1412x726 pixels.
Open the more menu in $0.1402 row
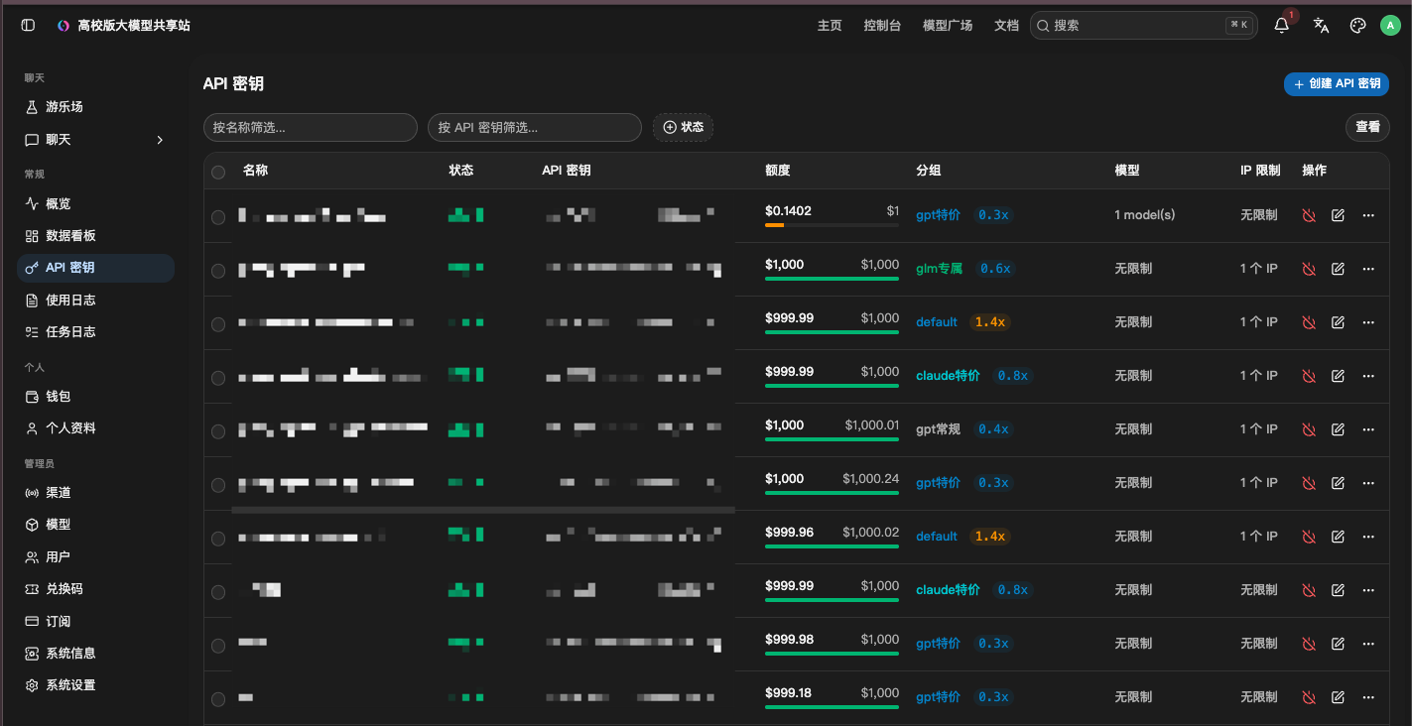(x=1368, y=215)
